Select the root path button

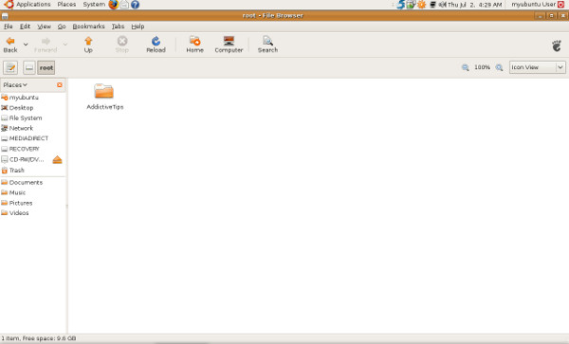(x=46, y=68)
